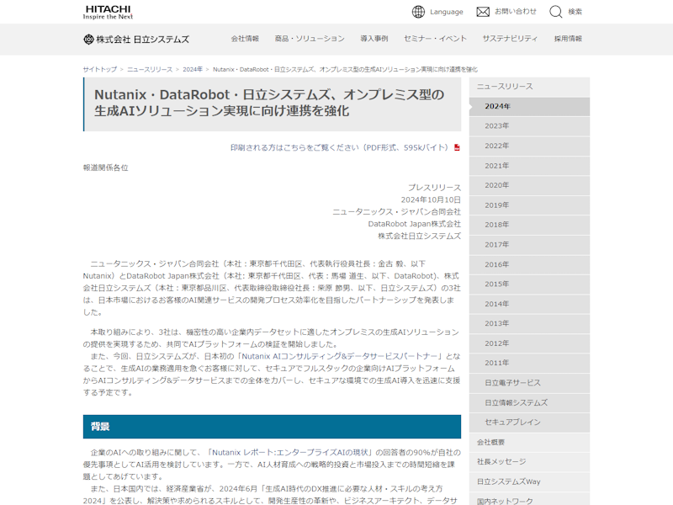Click the red PDF file icon
This screenshot has height=505, width=673.
coord(457,147)
